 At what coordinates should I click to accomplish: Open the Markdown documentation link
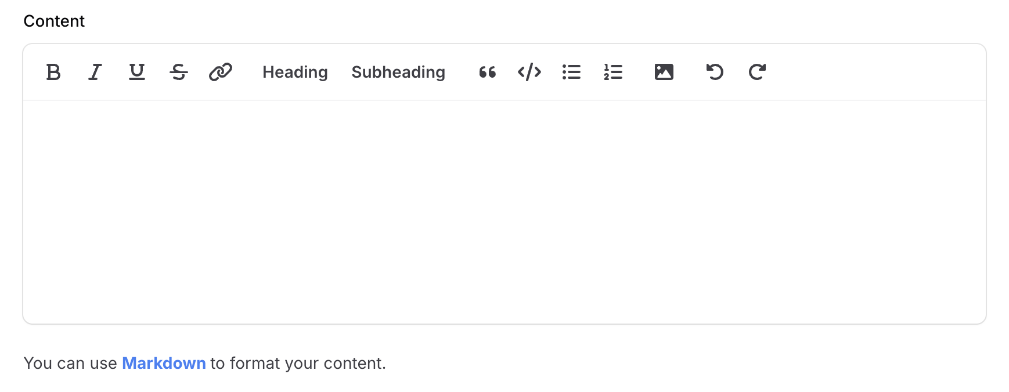click(164, 363)
